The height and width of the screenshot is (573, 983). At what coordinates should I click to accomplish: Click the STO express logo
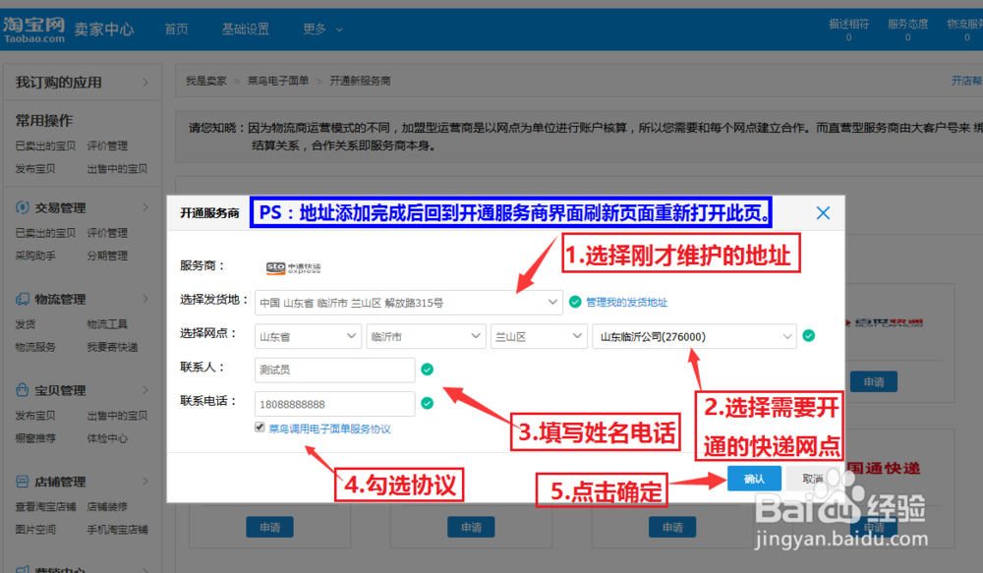click(x=293, y=267)
